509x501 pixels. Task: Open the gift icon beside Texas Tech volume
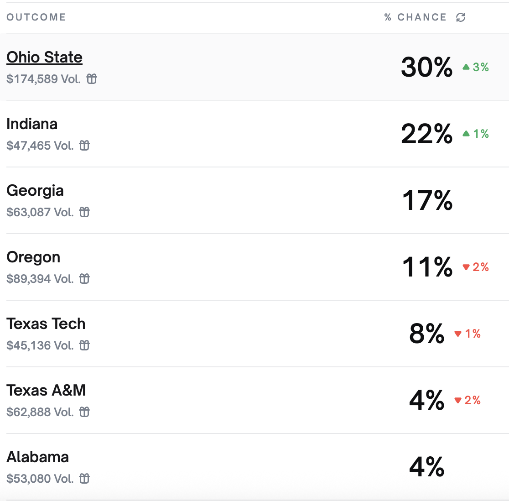[x=84, y=345]
